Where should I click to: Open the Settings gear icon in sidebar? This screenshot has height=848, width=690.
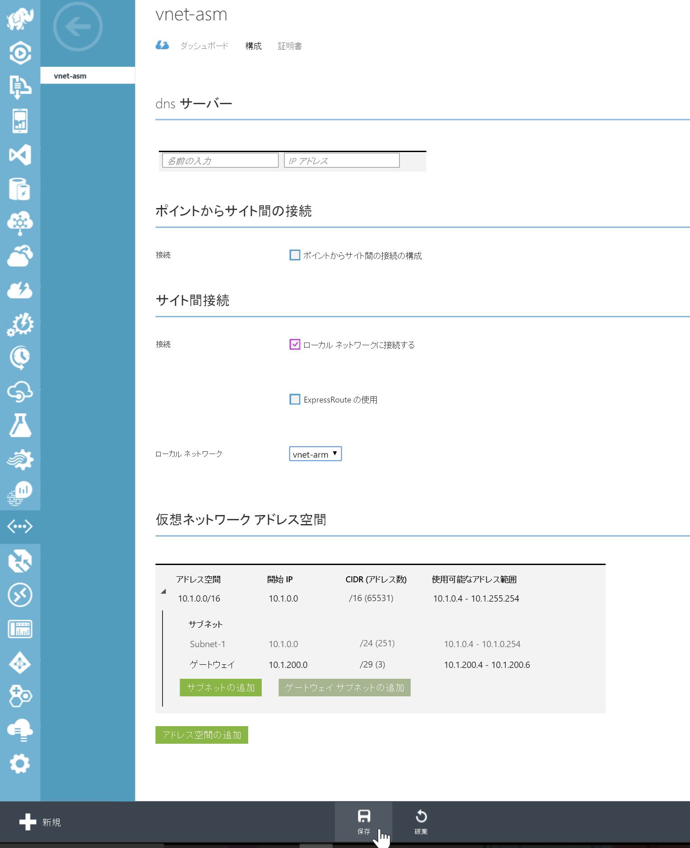[x=20, y=764]
